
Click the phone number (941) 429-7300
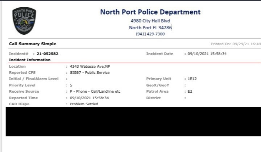click(150, 34)
